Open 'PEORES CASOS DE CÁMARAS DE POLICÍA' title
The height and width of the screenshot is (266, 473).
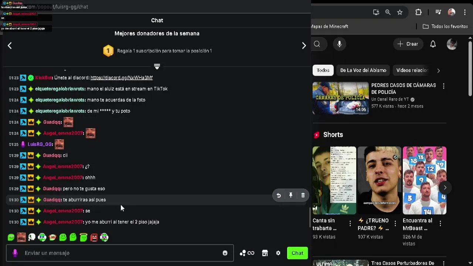pos(404,89)
